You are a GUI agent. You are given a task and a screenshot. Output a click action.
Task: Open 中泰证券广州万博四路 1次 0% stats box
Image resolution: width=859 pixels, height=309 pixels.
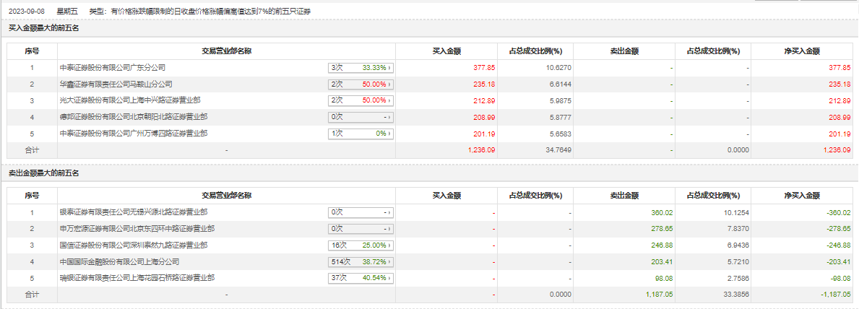coord(361,133)
